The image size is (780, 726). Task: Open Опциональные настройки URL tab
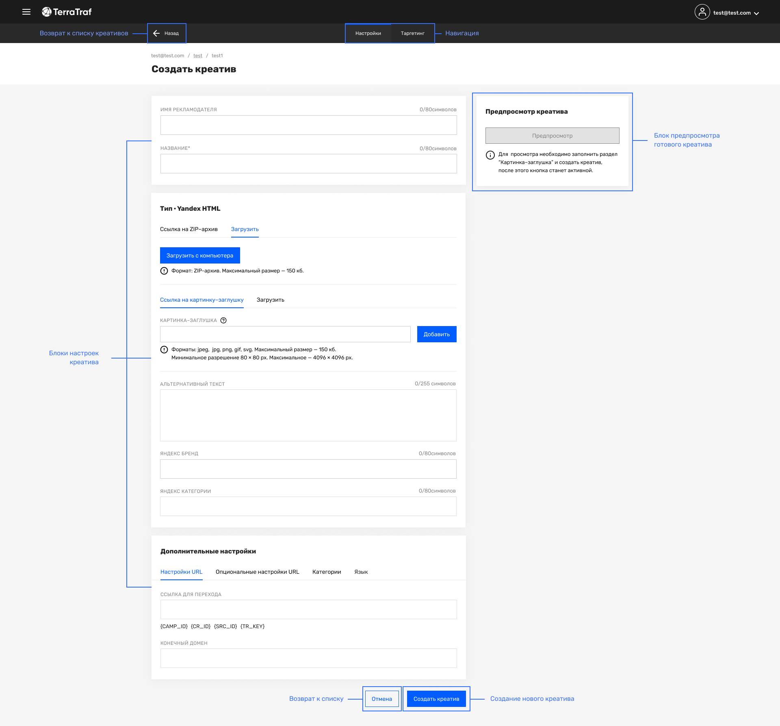258,572
